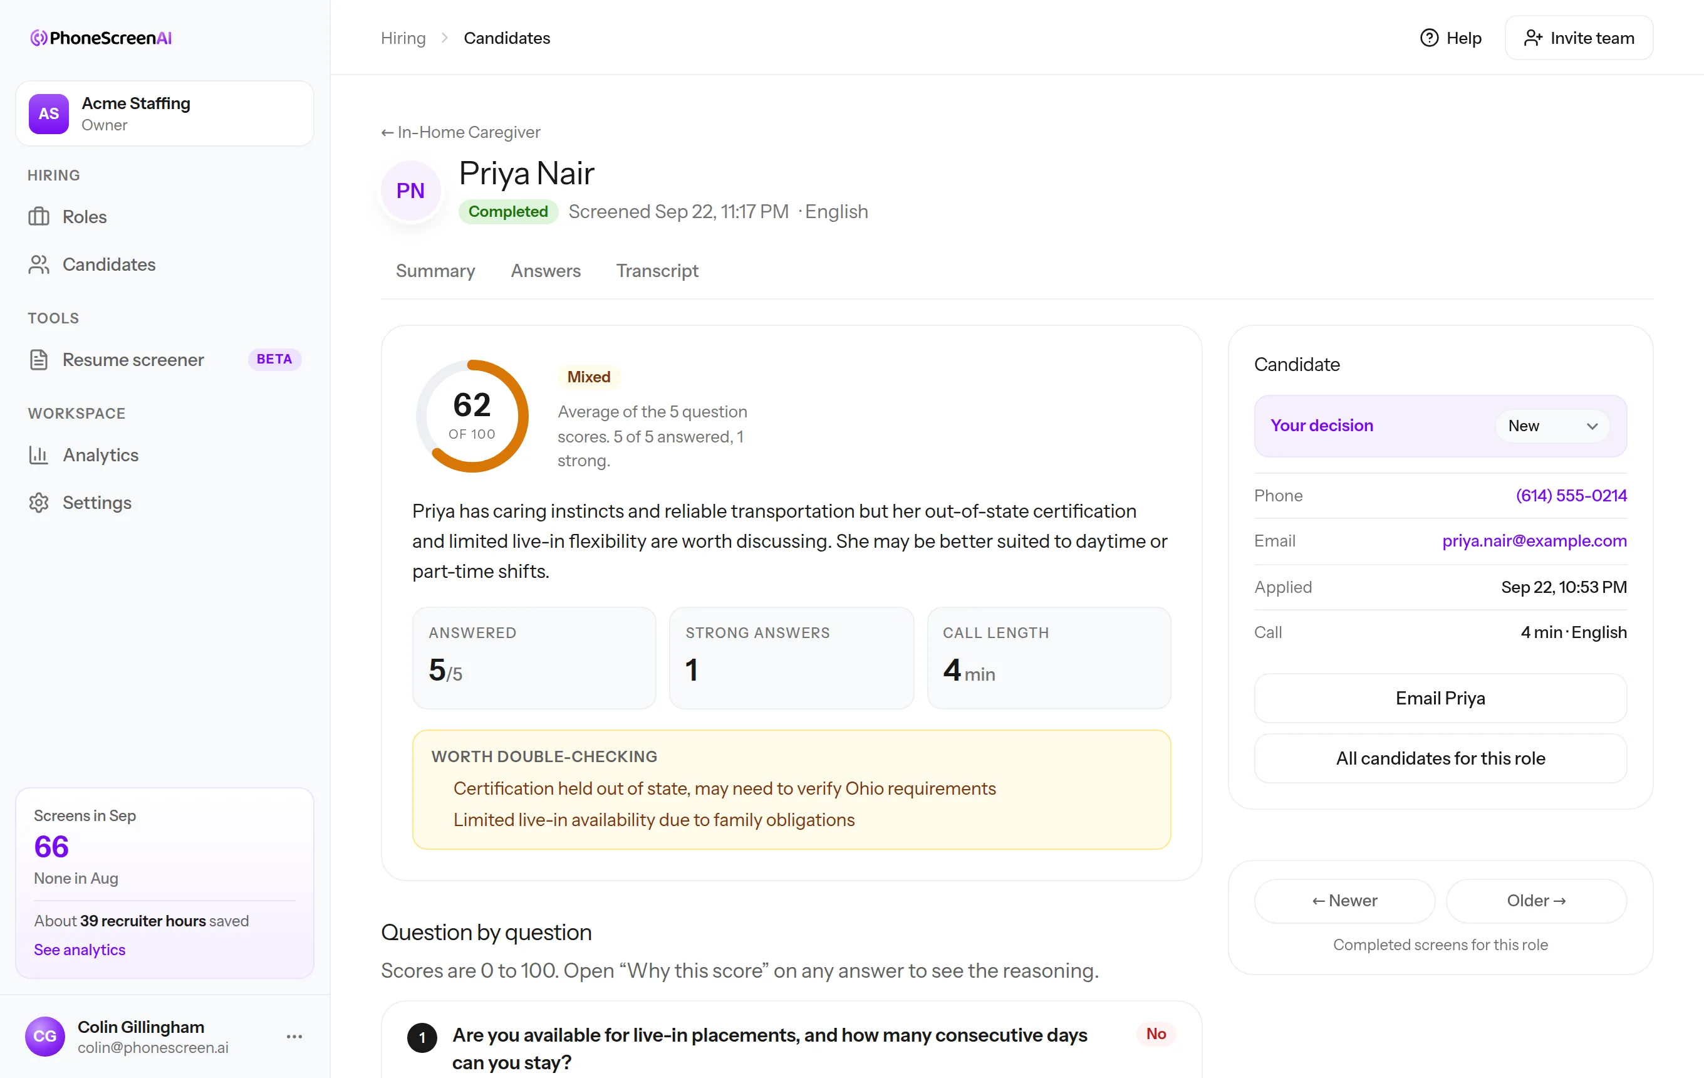Open Settings gear icon
Screen dimensions: 1704x1078
[x=39, y=503]
